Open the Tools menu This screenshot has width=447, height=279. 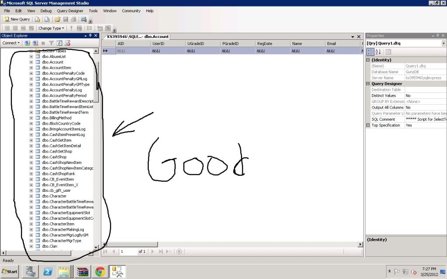pyautogui.click(x=93, y=10)
